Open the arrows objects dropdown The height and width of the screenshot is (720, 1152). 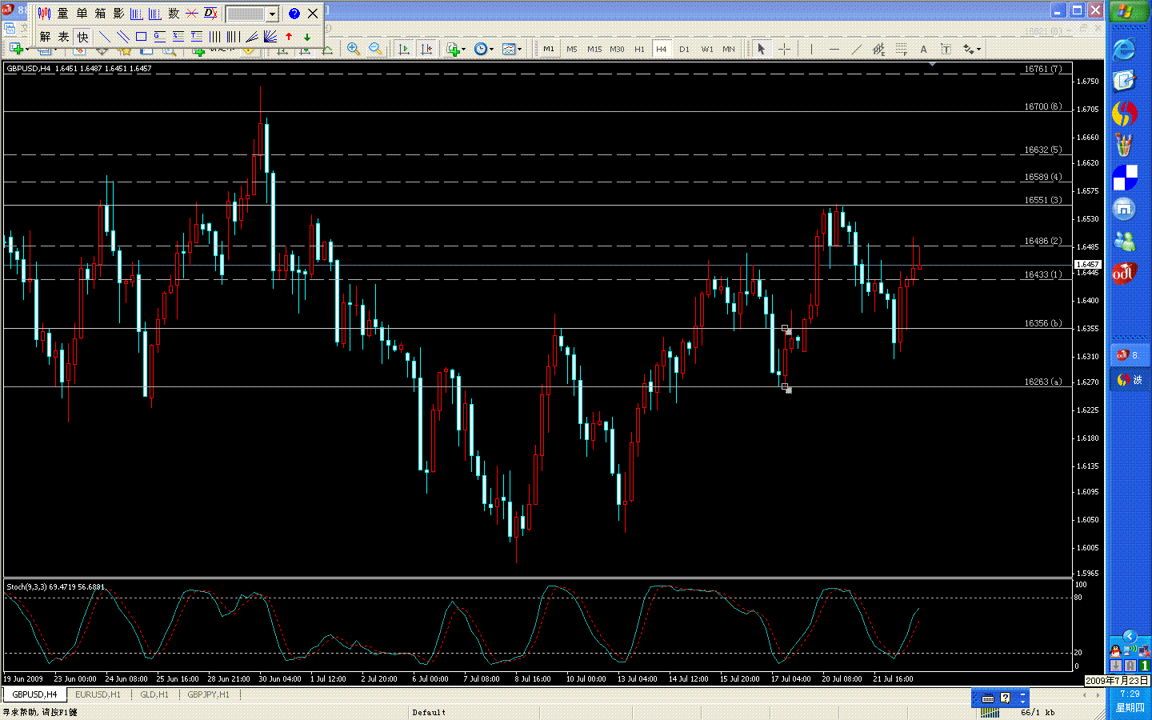(x=971, y=49)
